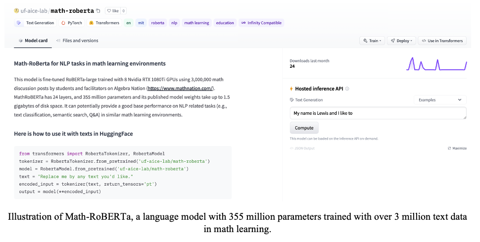
Task: Copy the model name with the copy icon
Action: [x=98, y=10]
